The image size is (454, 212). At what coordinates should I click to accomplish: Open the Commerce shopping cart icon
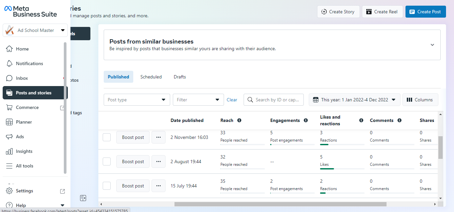(x=9, y=107)
